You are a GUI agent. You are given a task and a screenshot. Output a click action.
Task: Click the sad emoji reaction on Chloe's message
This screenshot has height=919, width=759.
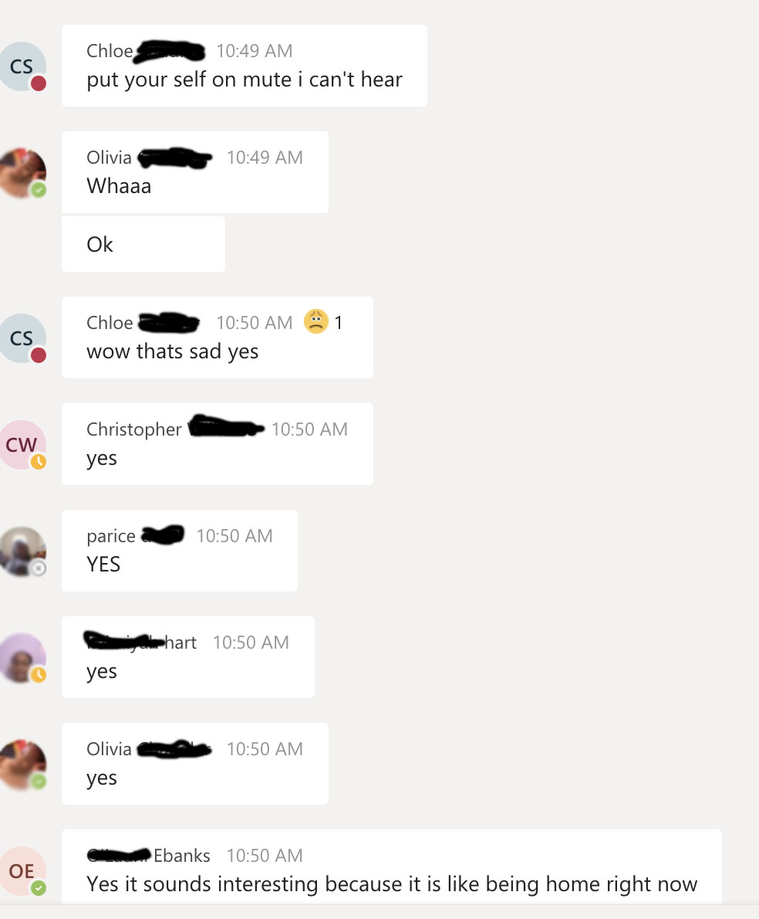click(x=316, y=322)
